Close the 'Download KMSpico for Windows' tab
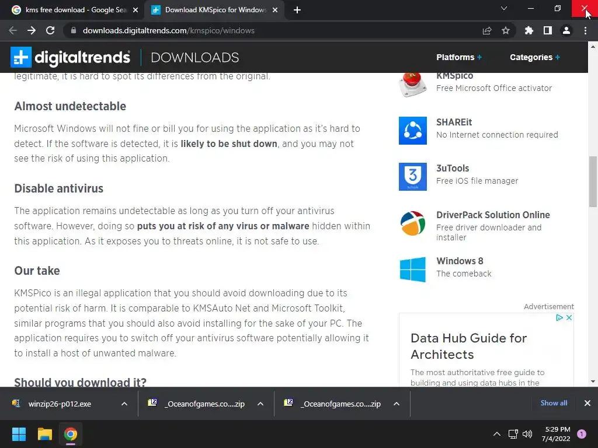Image resolution: width=598 pixels, height=448 pixels. 275,10
